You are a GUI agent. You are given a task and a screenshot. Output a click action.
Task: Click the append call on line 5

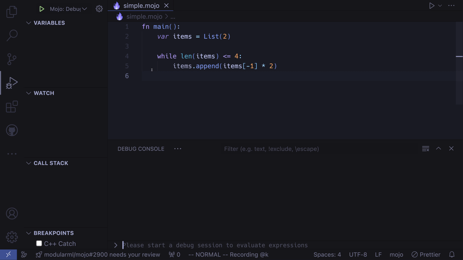207,66
